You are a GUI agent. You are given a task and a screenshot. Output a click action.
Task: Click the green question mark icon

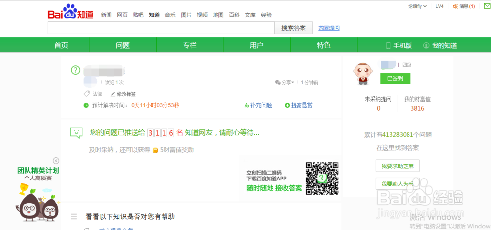coord(76,70)
